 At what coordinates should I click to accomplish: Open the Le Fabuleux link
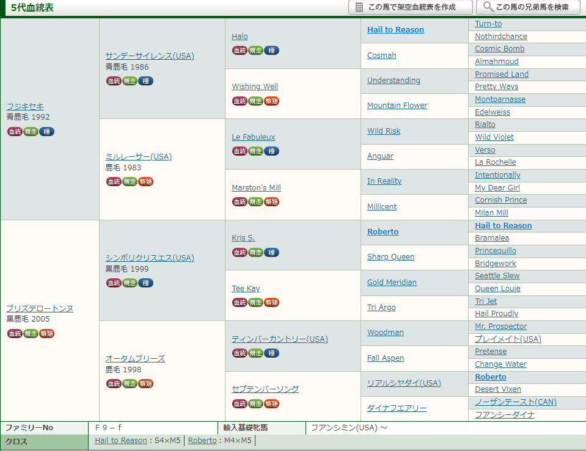tap(254, 137)
